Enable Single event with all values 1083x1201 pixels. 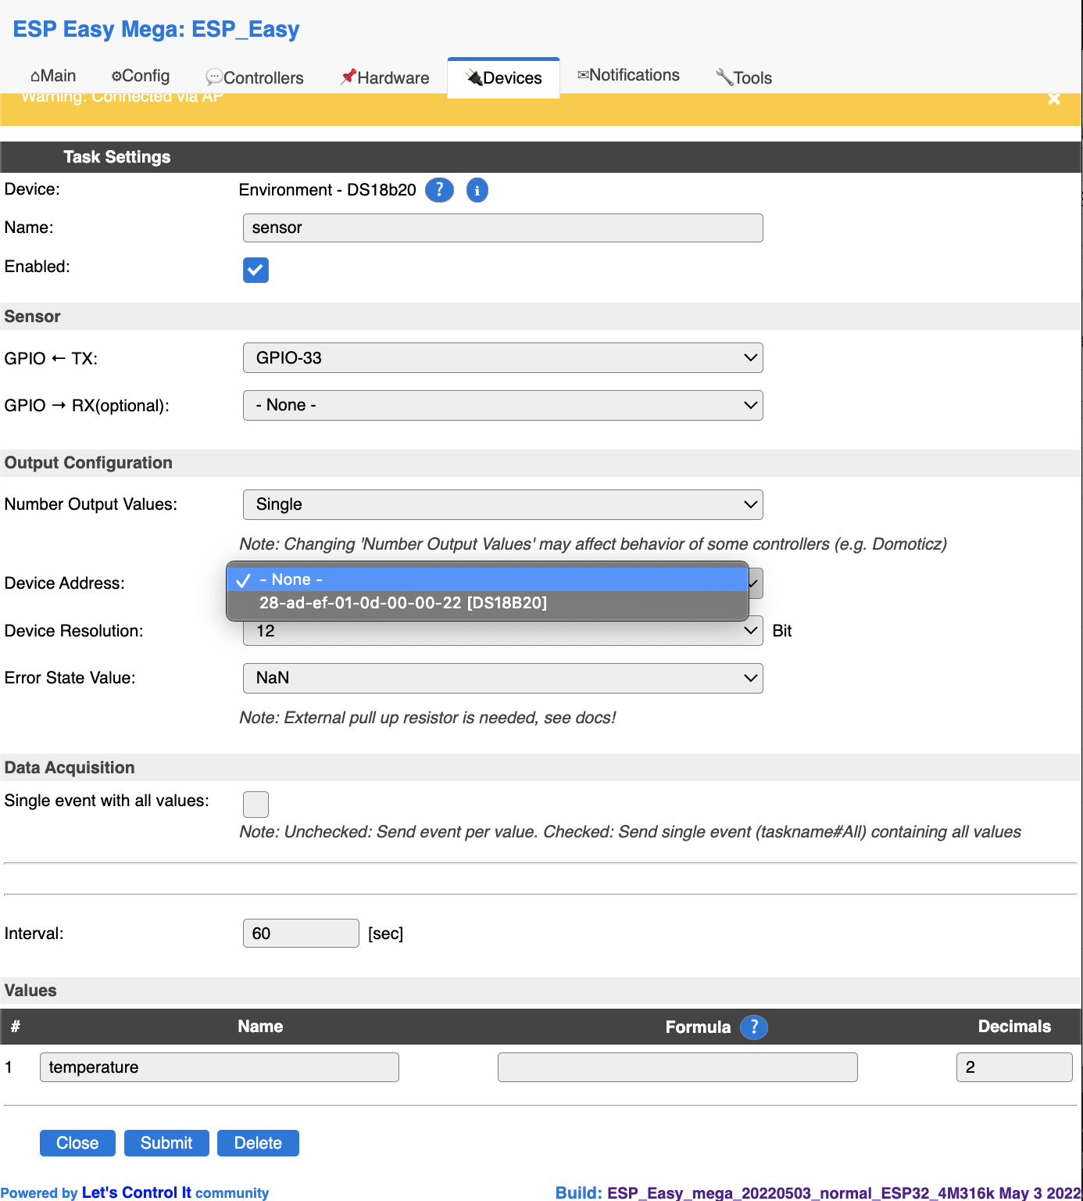[256, 804]
